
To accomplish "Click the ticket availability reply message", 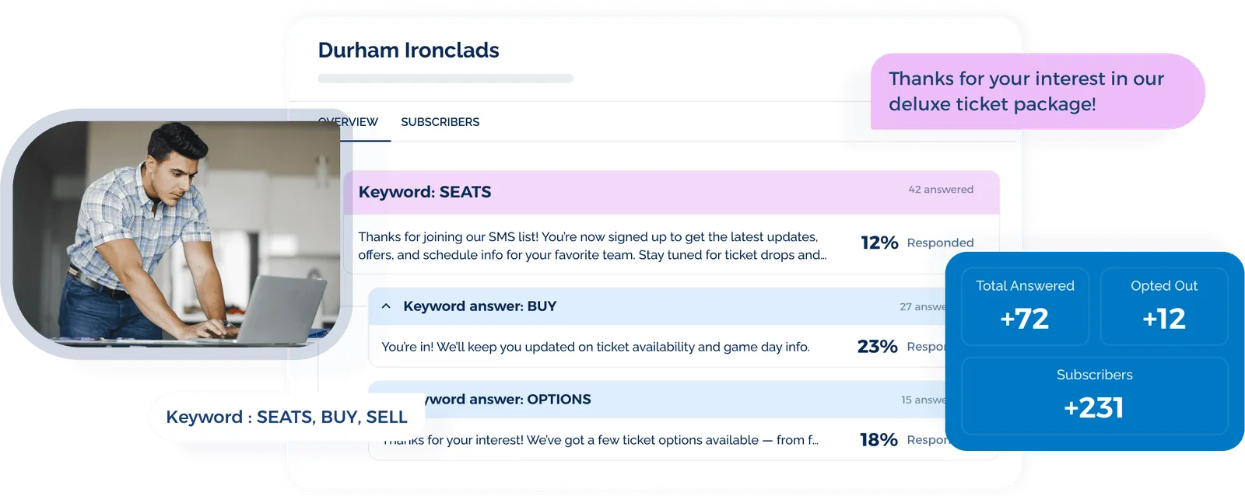I will click(x=595, y=347).
